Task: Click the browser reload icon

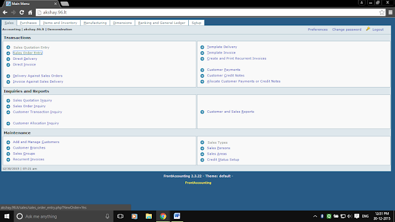Action: pyautogui.click(x=22, y=12)
